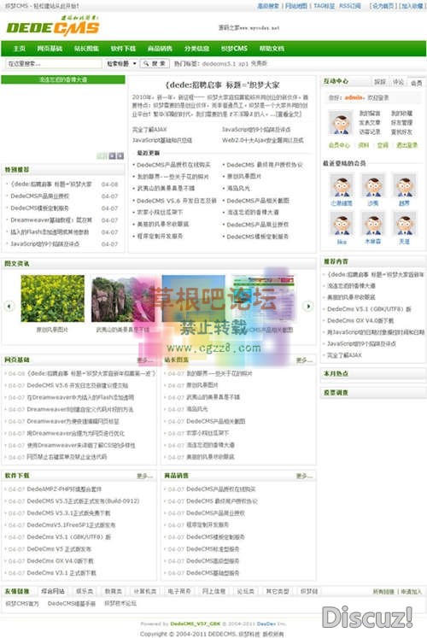Select 娱乐类 tab in 友情链接
Image resolution: width=427 pixels, height=638 pixels.
pos(85,591)
